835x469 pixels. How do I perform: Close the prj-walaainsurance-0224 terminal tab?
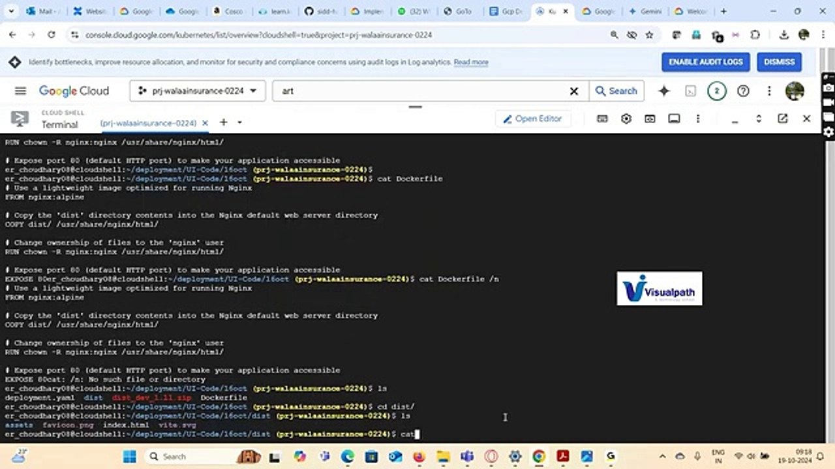pos(205,122)
